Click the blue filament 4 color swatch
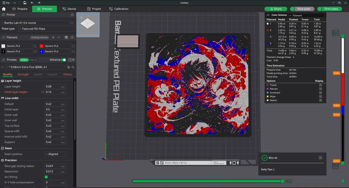This screenshot has width=349, height=188. click(x=41, y=51)
